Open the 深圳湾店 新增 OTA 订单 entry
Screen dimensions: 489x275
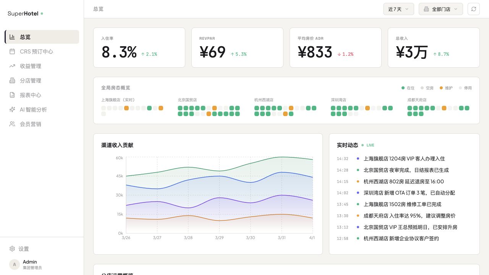tap(404, 193)
